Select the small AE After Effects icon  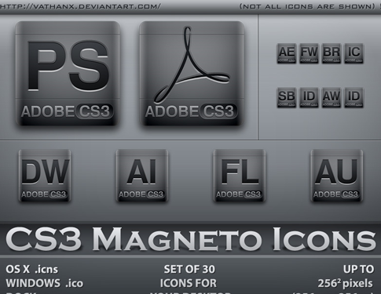tap(287, 53)
